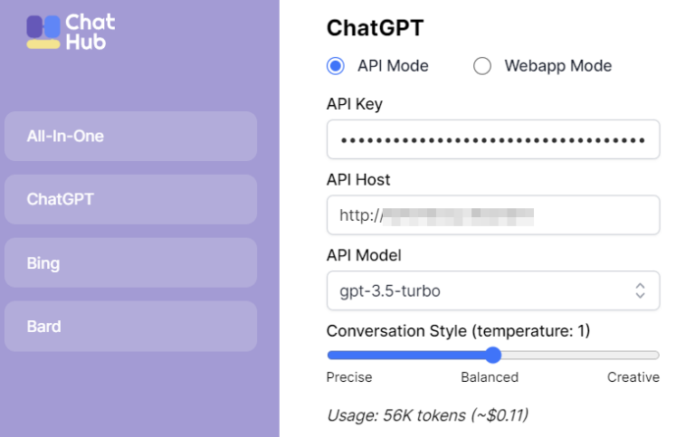Click the Precise label under the slider
The image size is (695, 437).
[x=349, y=377]
